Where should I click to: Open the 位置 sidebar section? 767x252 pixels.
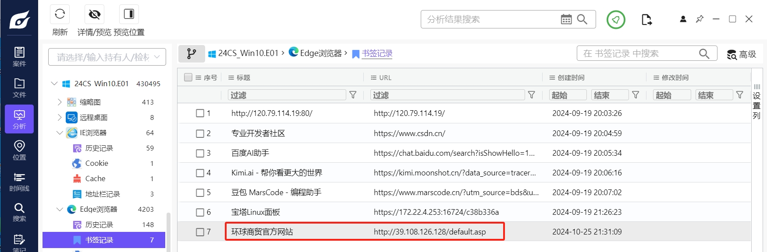click(x=19, y=150)
